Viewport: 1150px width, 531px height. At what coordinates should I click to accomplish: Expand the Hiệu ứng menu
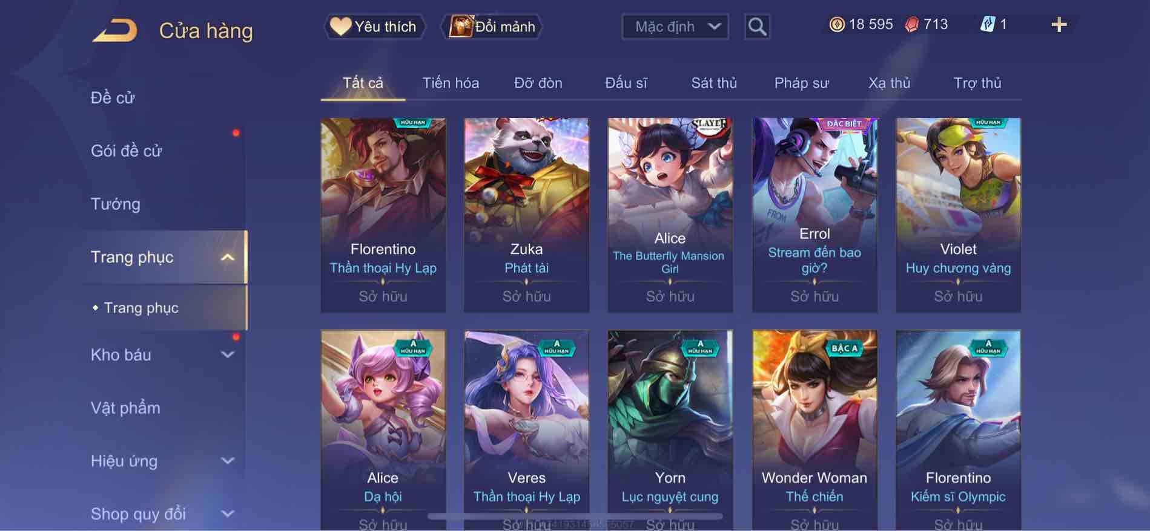pyautogui.click(x=228, y=461)
